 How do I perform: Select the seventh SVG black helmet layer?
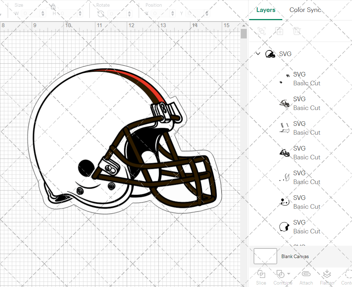click(x=300, y=227)
